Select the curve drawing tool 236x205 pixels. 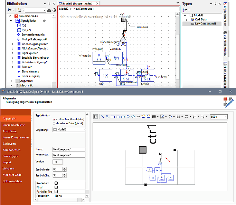107,117
